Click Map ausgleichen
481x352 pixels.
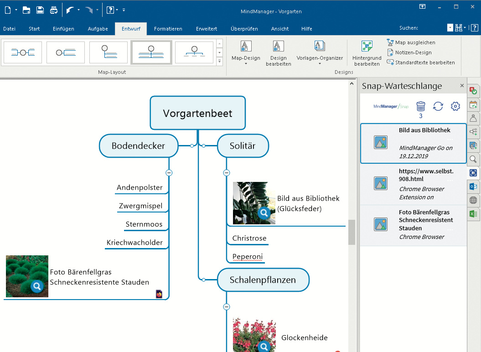click(411, 42)
